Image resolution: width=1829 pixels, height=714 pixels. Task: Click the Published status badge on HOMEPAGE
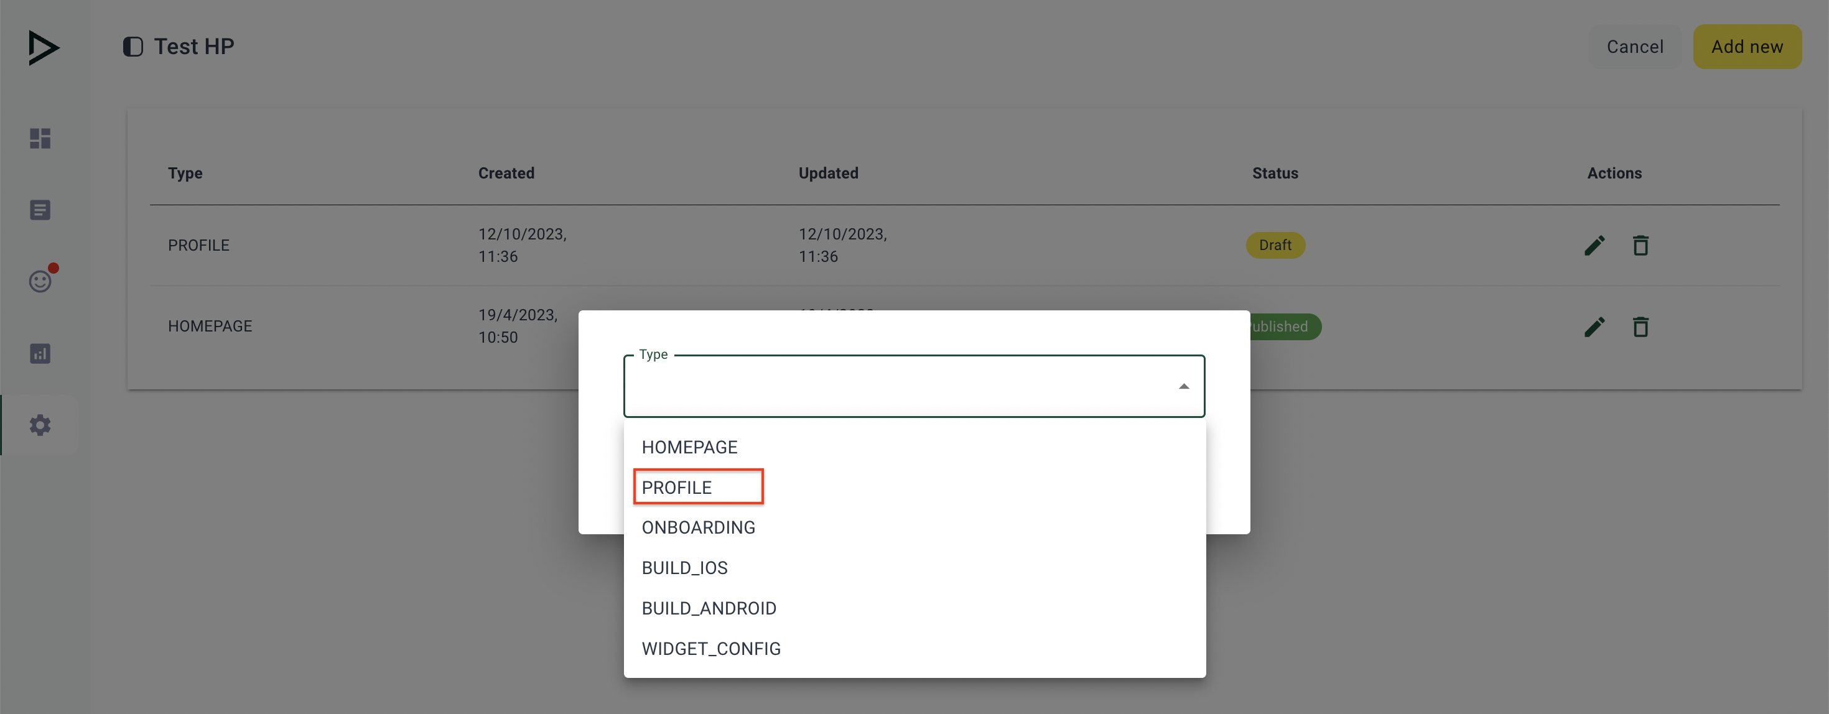[1278, 325]
